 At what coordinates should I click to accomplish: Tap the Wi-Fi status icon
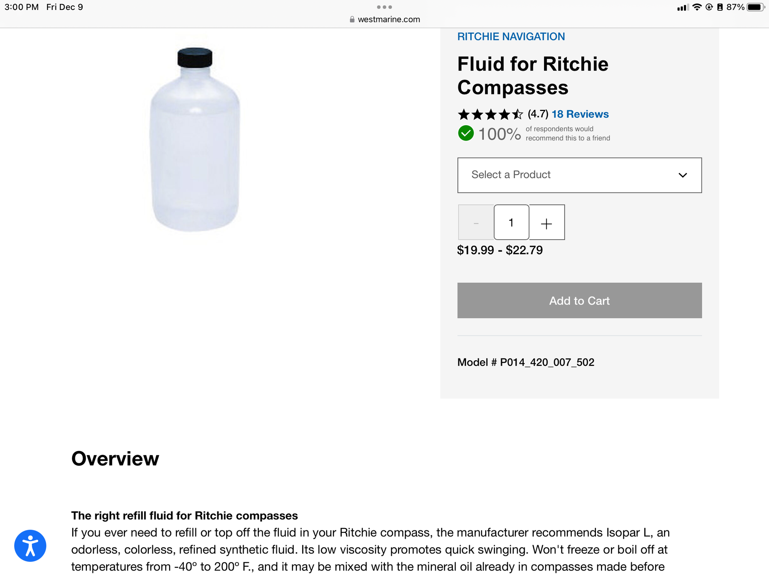pyautogui.click(x=697, y=7)
